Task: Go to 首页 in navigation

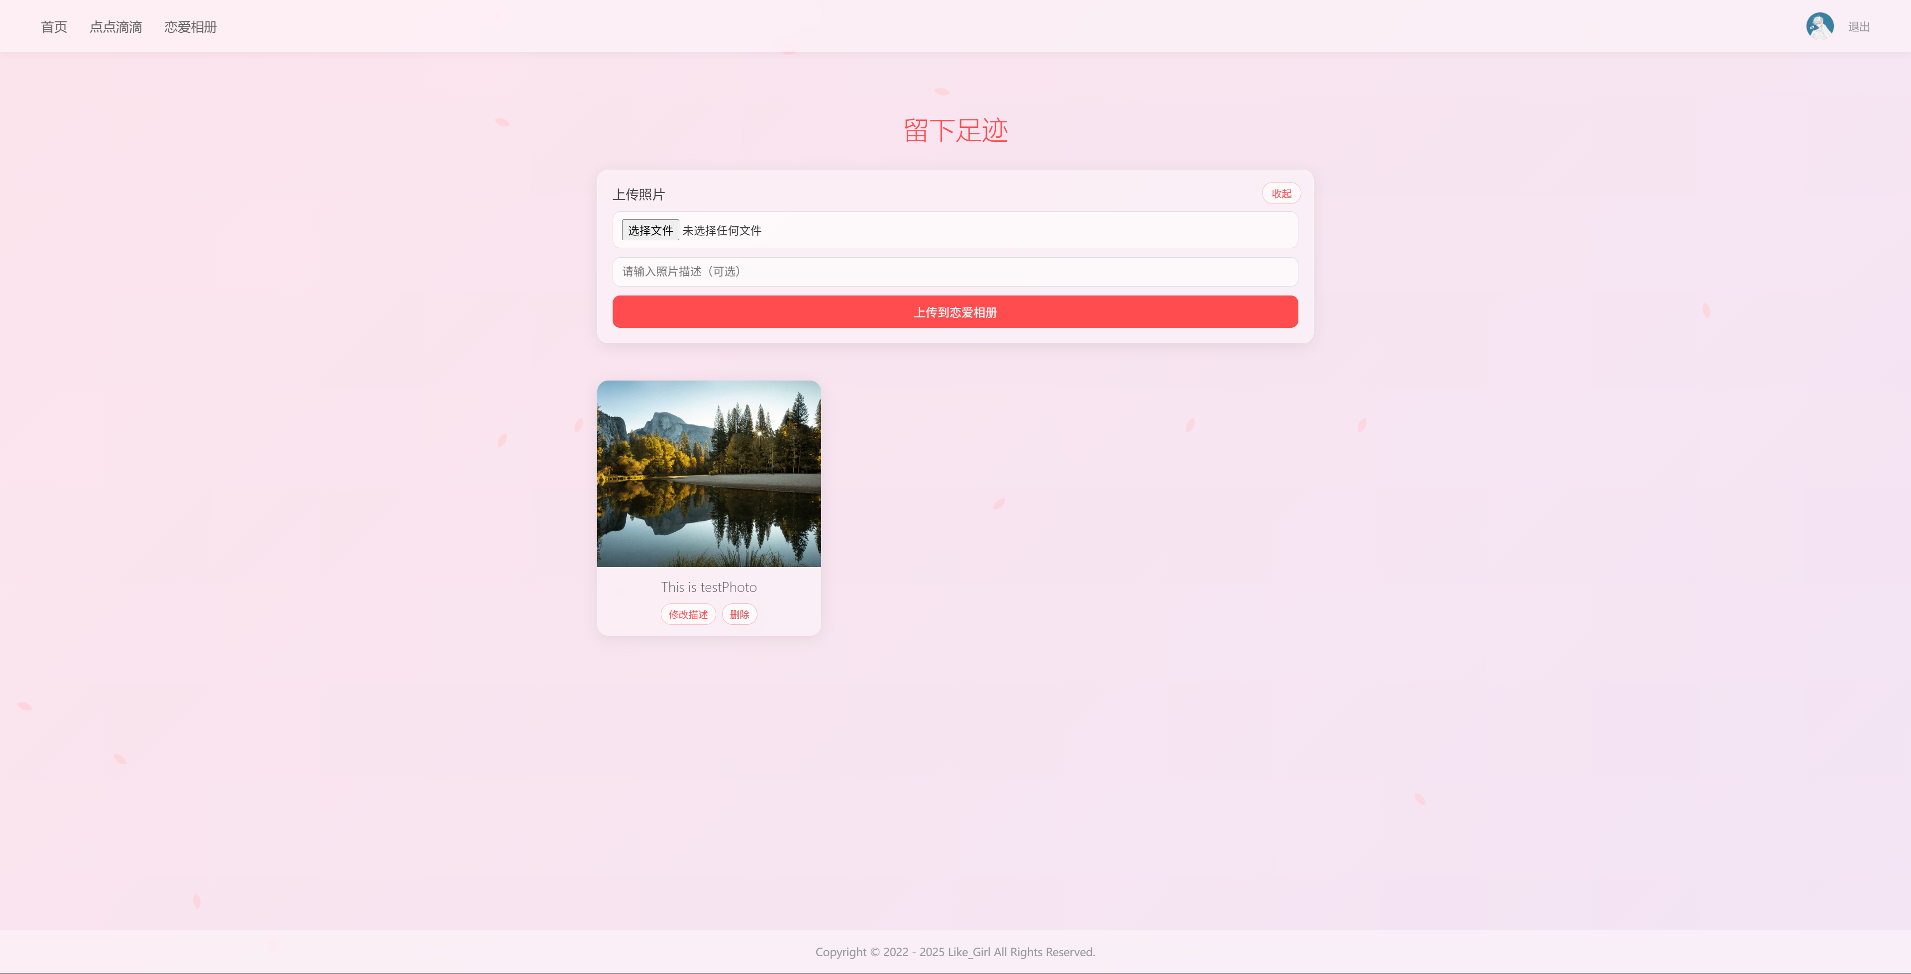Action: pyautogui.click(x=53, y=27)
